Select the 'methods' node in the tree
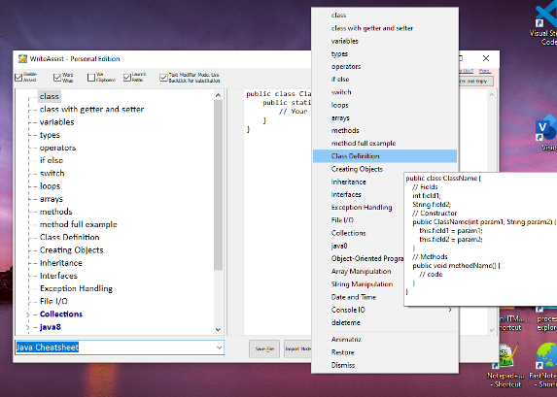Viewport: 557px width, 397px height. 55,212
